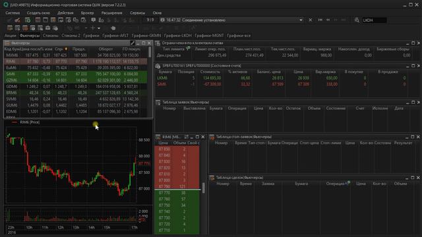The height and width of the screenshot is (237, 422).
Task: Click Заявка column header in Таблица сделок
Action: point(268,184)
